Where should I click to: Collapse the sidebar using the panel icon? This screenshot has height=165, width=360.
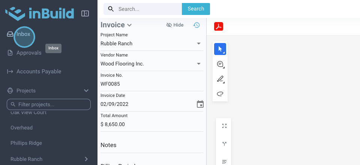coord(85,13)
